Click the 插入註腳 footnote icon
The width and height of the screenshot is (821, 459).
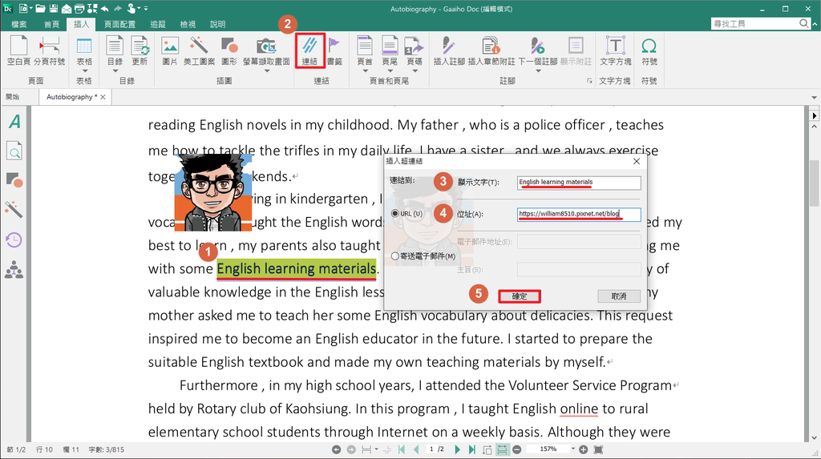[x=449, y=46]
